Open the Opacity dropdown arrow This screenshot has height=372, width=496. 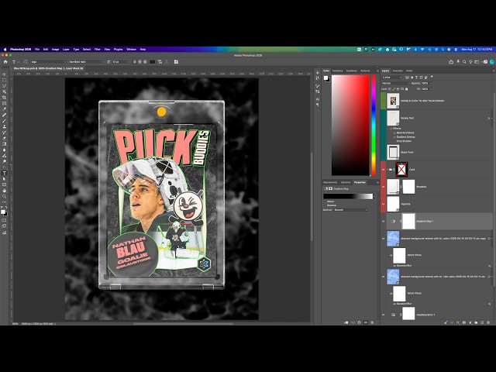[x=431, y=83]
